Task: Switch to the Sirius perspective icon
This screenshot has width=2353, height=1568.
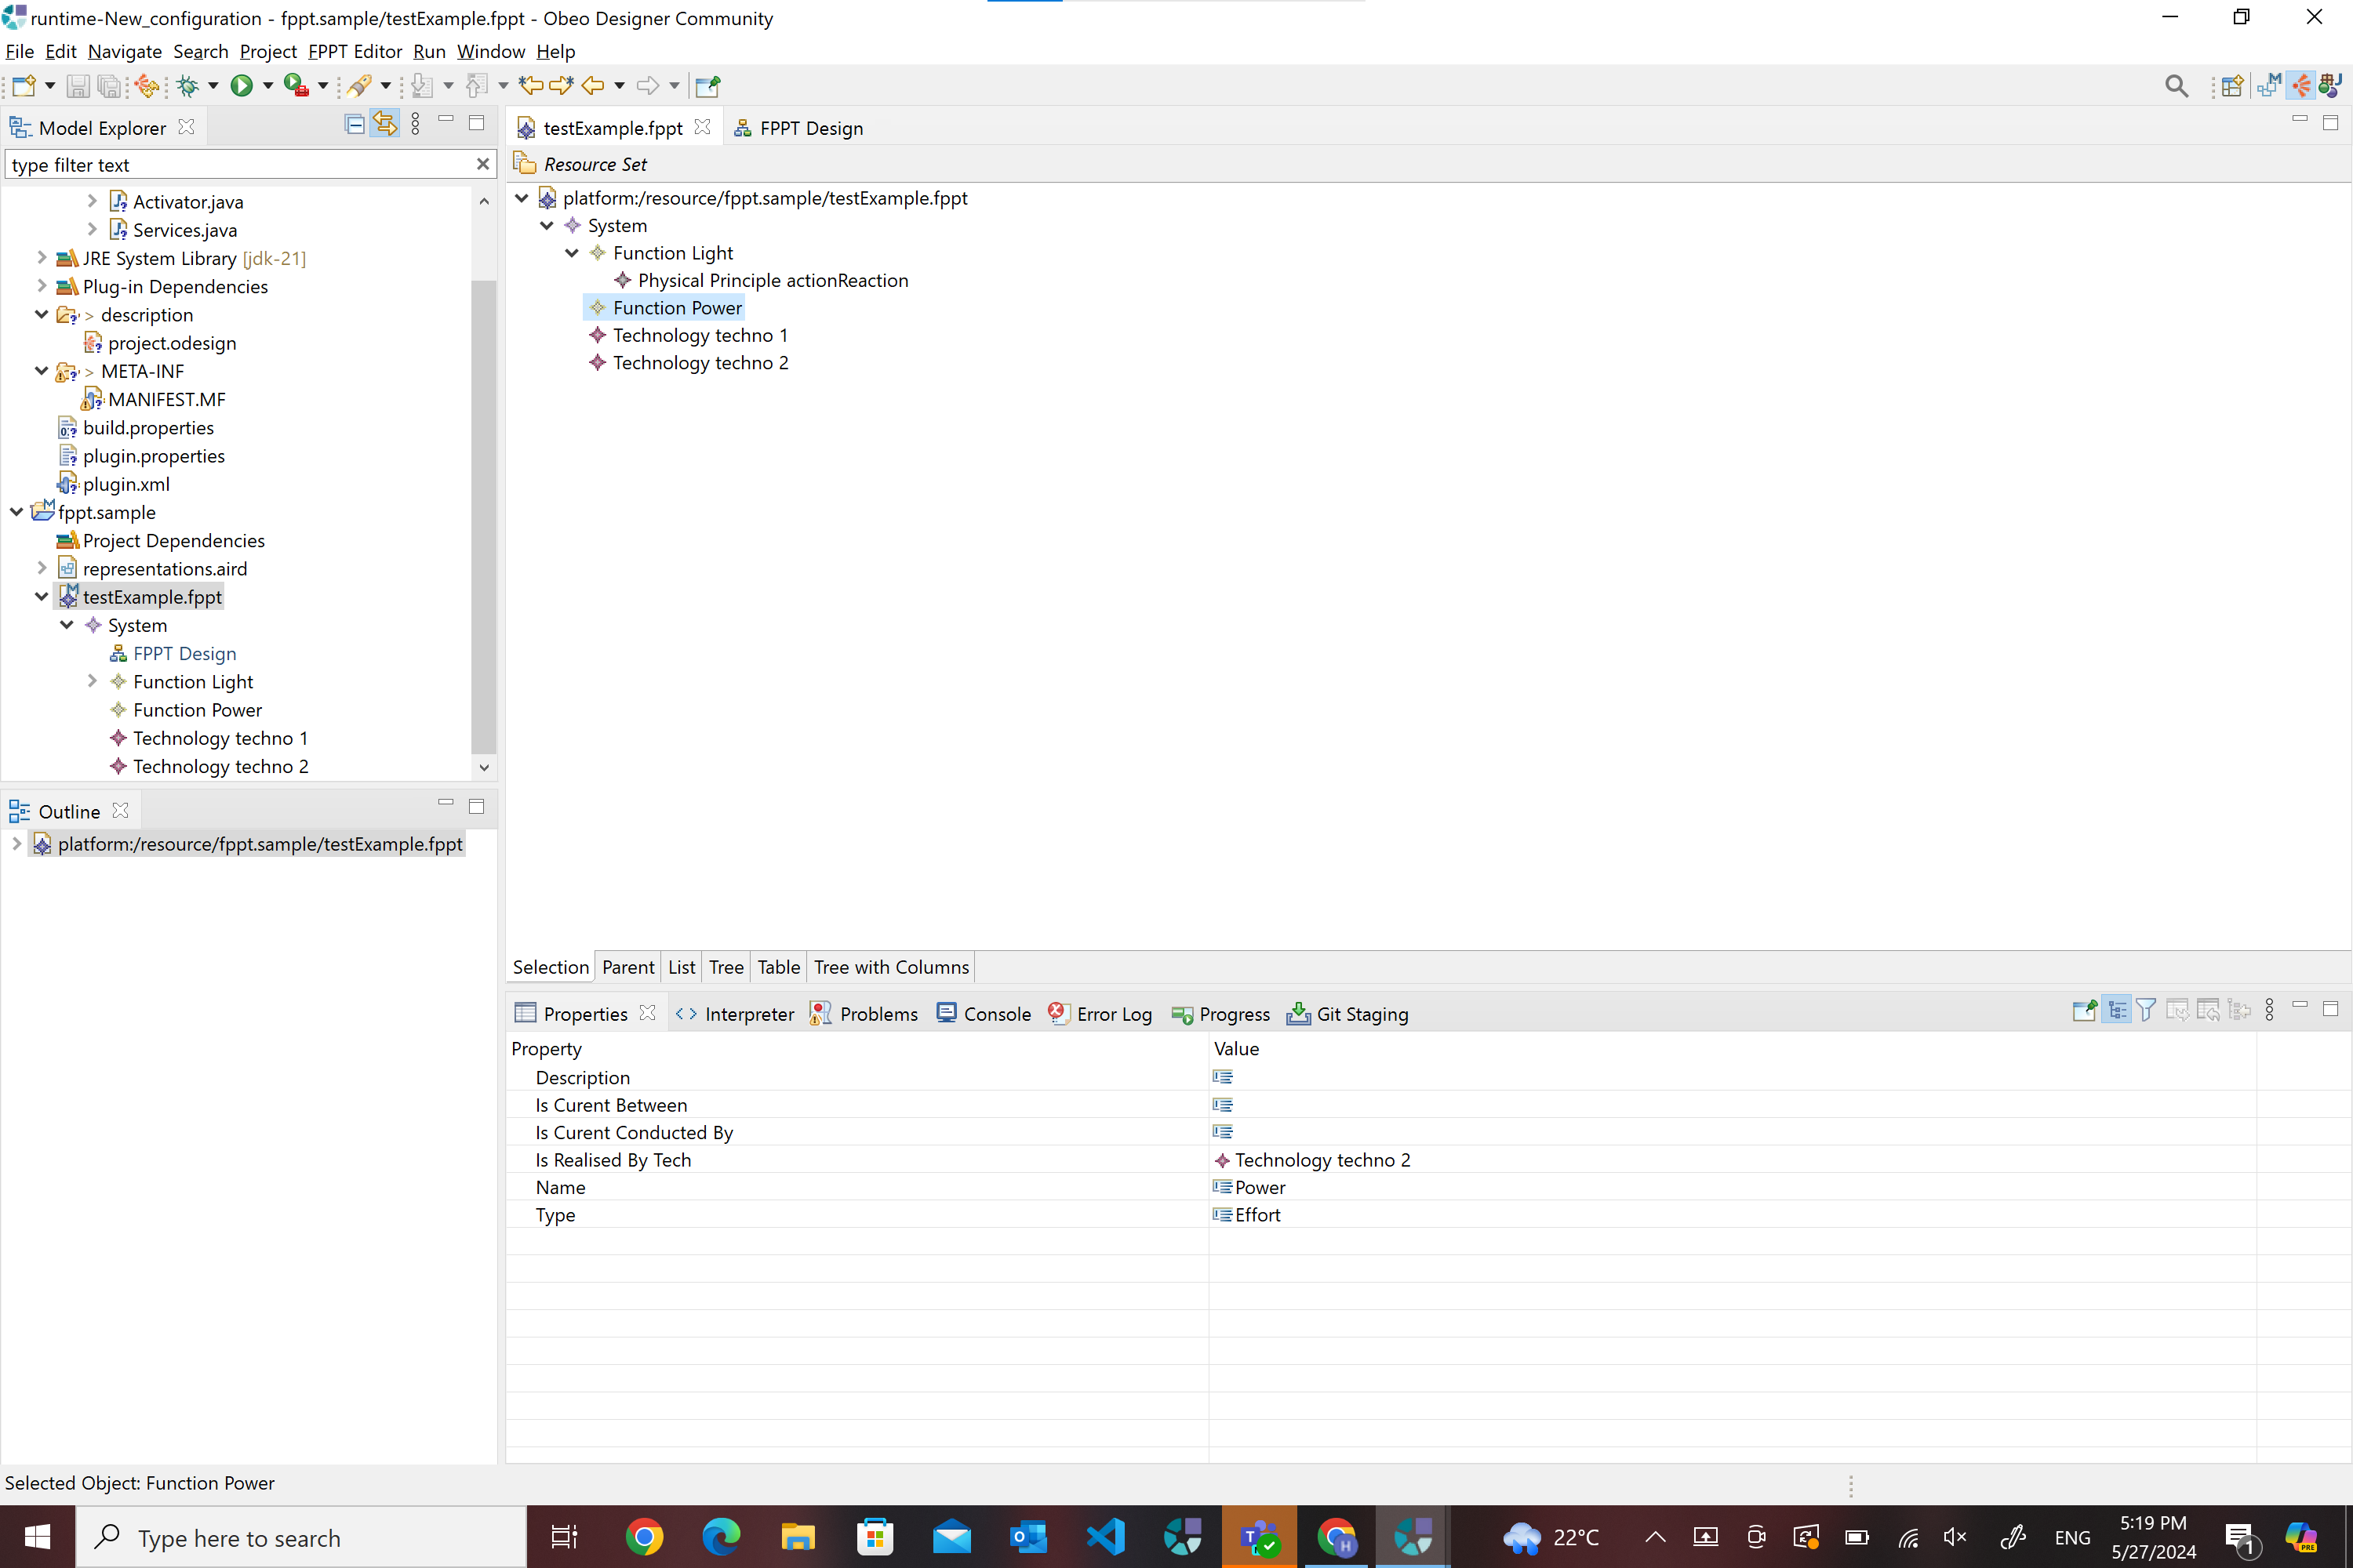Action: coord(2300,86)
